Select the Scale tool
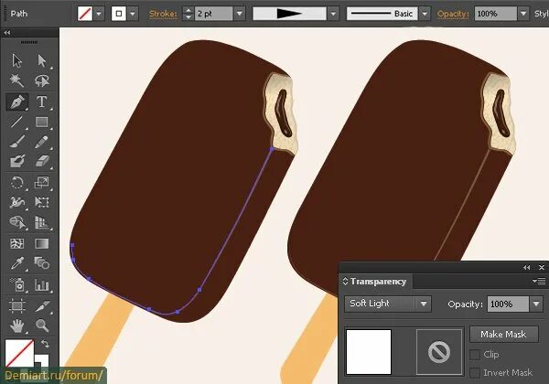Screen dimensions: 549x384 [x=42, y=182]
